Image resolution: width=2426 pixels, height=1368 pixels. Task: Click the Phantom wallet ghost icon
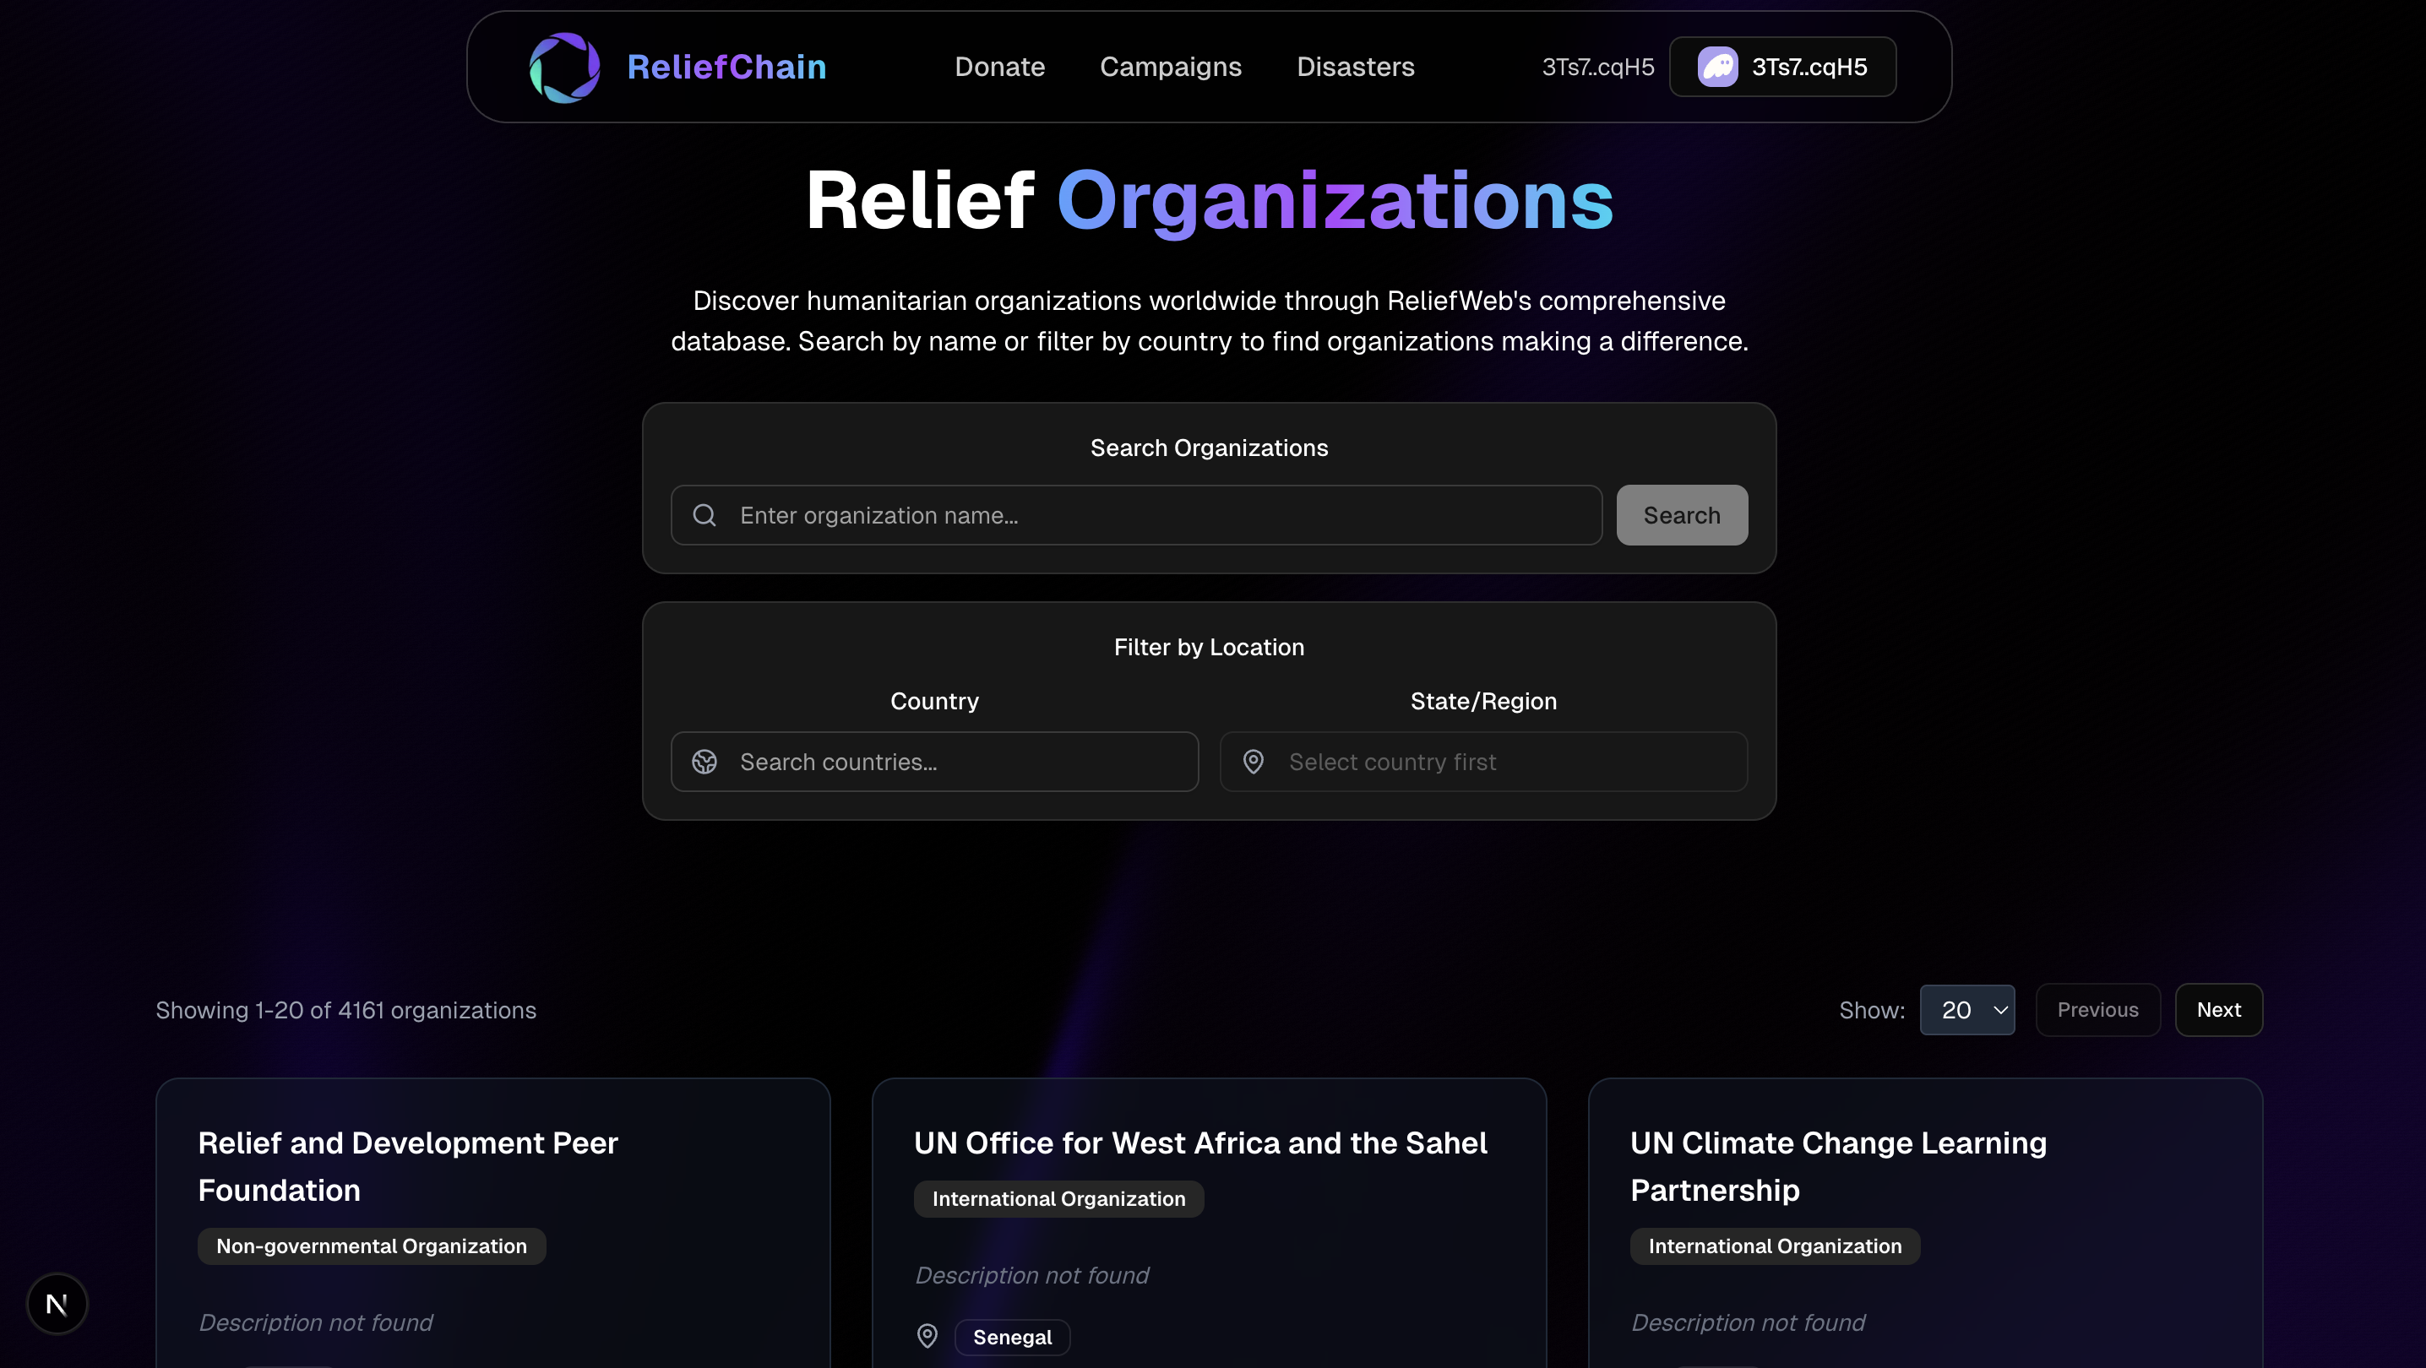coord(1716,67)
